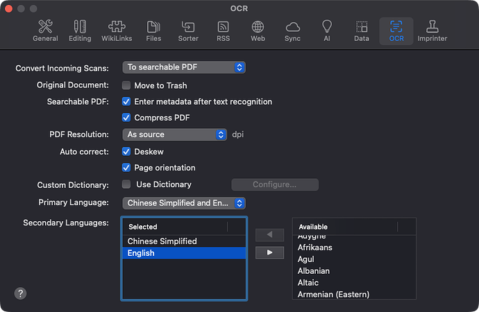
Task: Click the left arrow to add language
Action: (270, 235)
